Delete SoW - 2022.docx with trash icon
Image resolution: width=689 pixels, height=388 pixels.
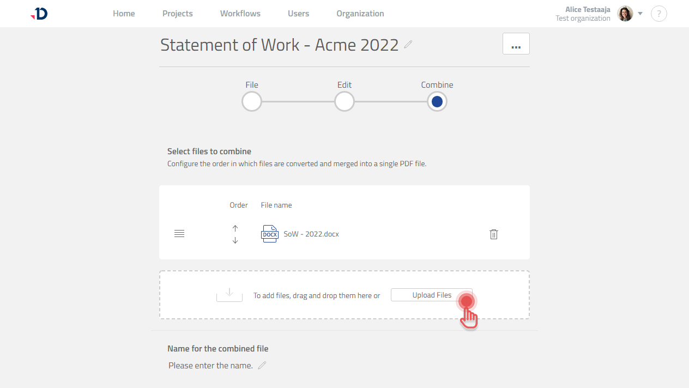point(493,234)
